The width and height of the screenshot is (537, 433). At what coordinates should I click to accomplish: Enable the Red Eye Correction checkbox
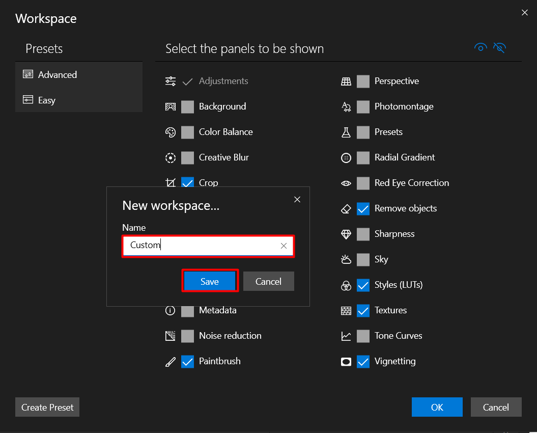tap(363, 183)
